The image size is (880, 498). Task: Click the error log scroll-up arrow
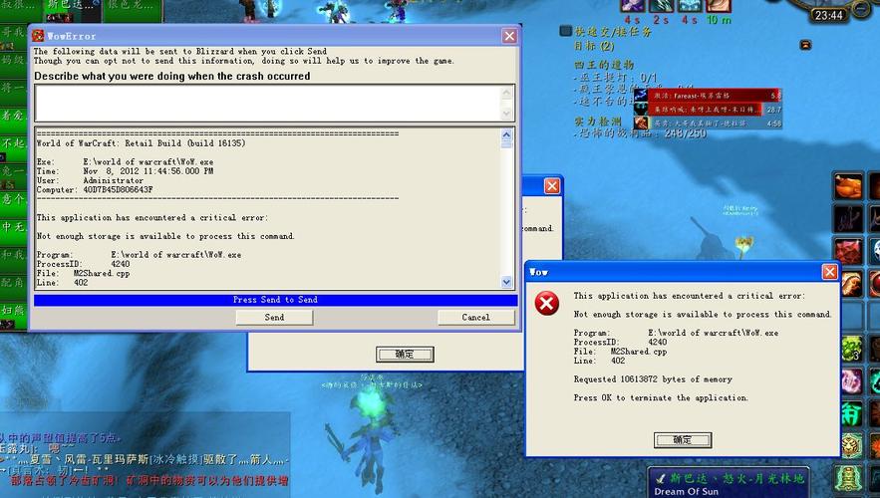click(507, 134)
